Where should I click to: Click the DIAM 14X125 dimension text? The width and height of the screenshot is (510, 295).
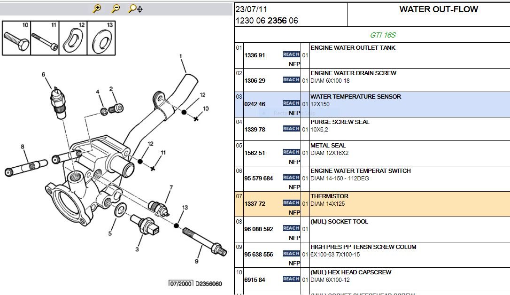pyautogui.click(x=327, y=204)
